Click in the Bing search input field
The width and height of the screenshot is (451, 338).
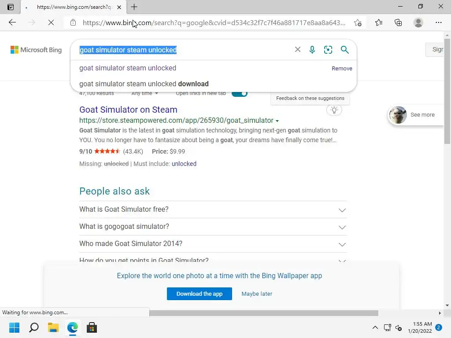[x=184, y=50]
